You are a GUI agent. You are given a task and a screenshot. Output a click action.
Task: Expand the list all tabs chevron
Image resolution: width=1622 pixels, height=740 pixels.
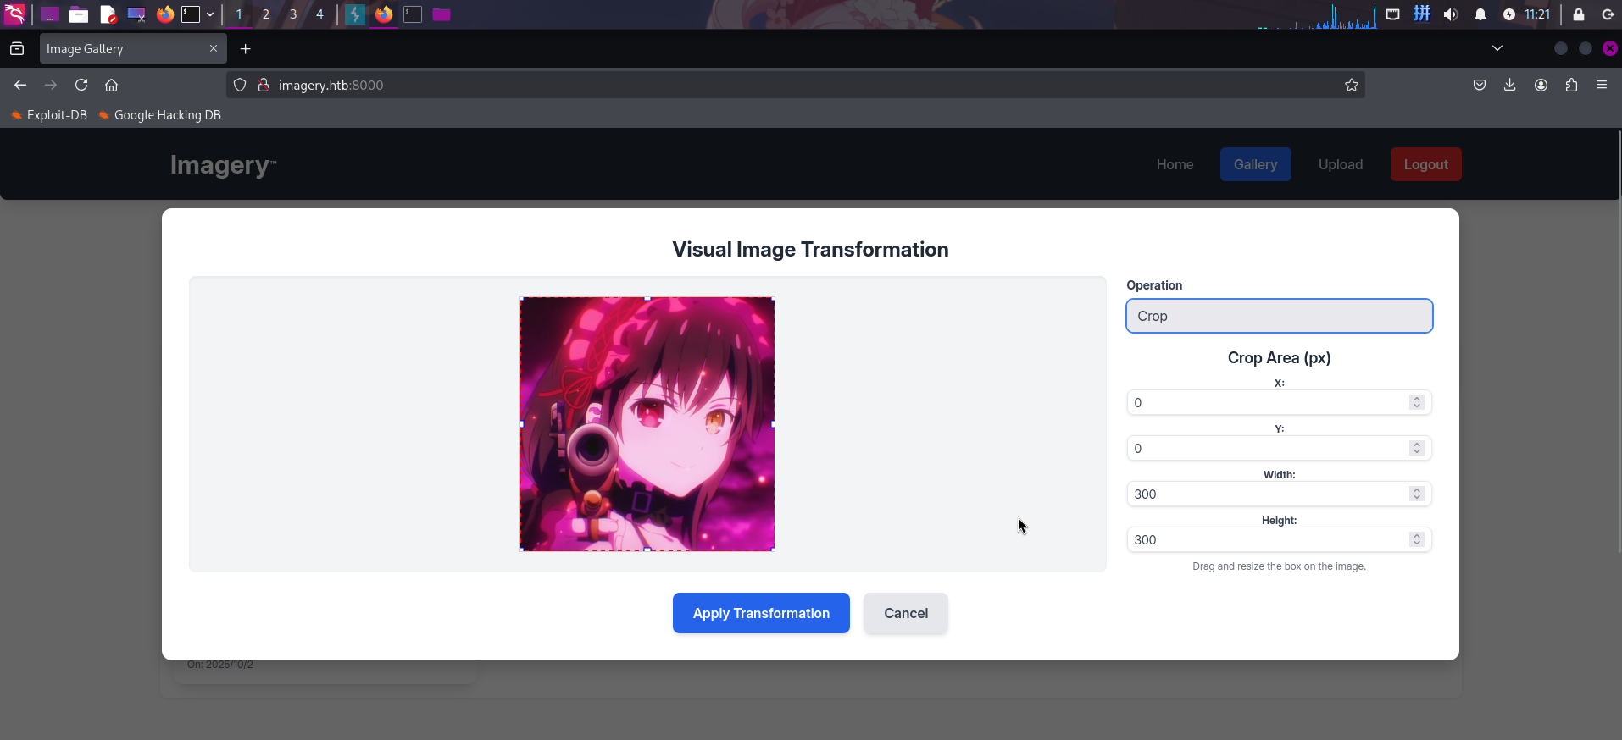click(1497, 48)
